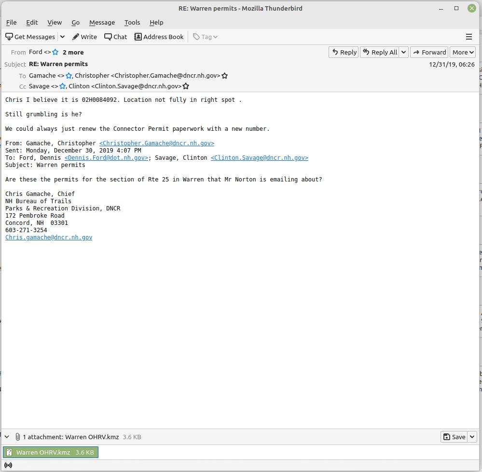Toggle star for Clinton.Savage Cc contact
This screenshot has width=482, height=472.
coord(186,86)
